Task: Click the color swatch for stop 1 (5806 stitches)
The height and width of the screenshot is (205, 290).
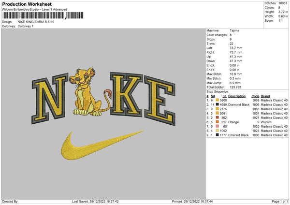Action: (x=217, y=100)
